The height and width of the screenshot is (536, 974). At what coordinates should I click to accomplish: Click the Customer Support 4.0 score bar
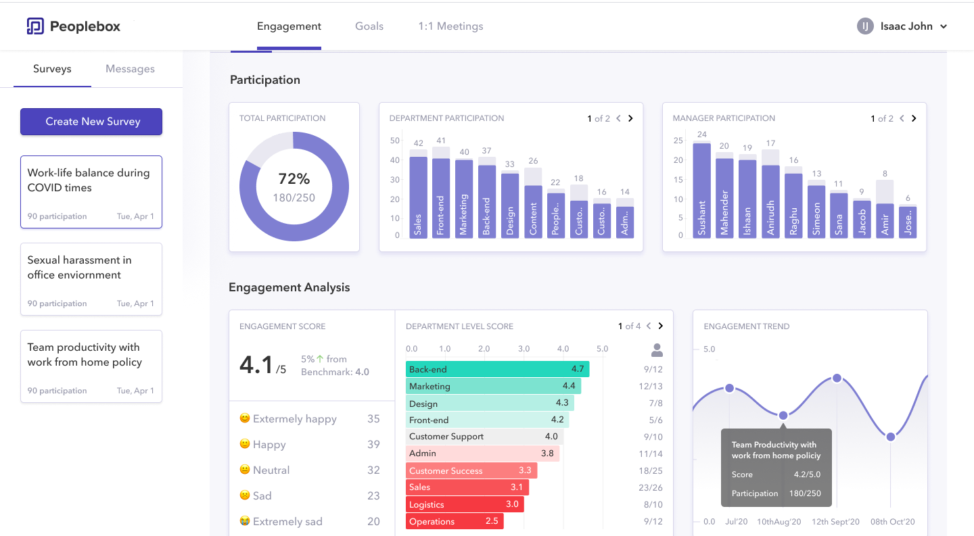pyautogui.click(x=484, y=437)
